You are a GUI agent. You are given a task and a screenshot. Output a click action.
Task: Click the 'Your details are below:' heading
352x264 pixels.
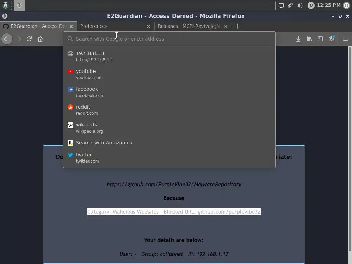(x=174, y=240)
